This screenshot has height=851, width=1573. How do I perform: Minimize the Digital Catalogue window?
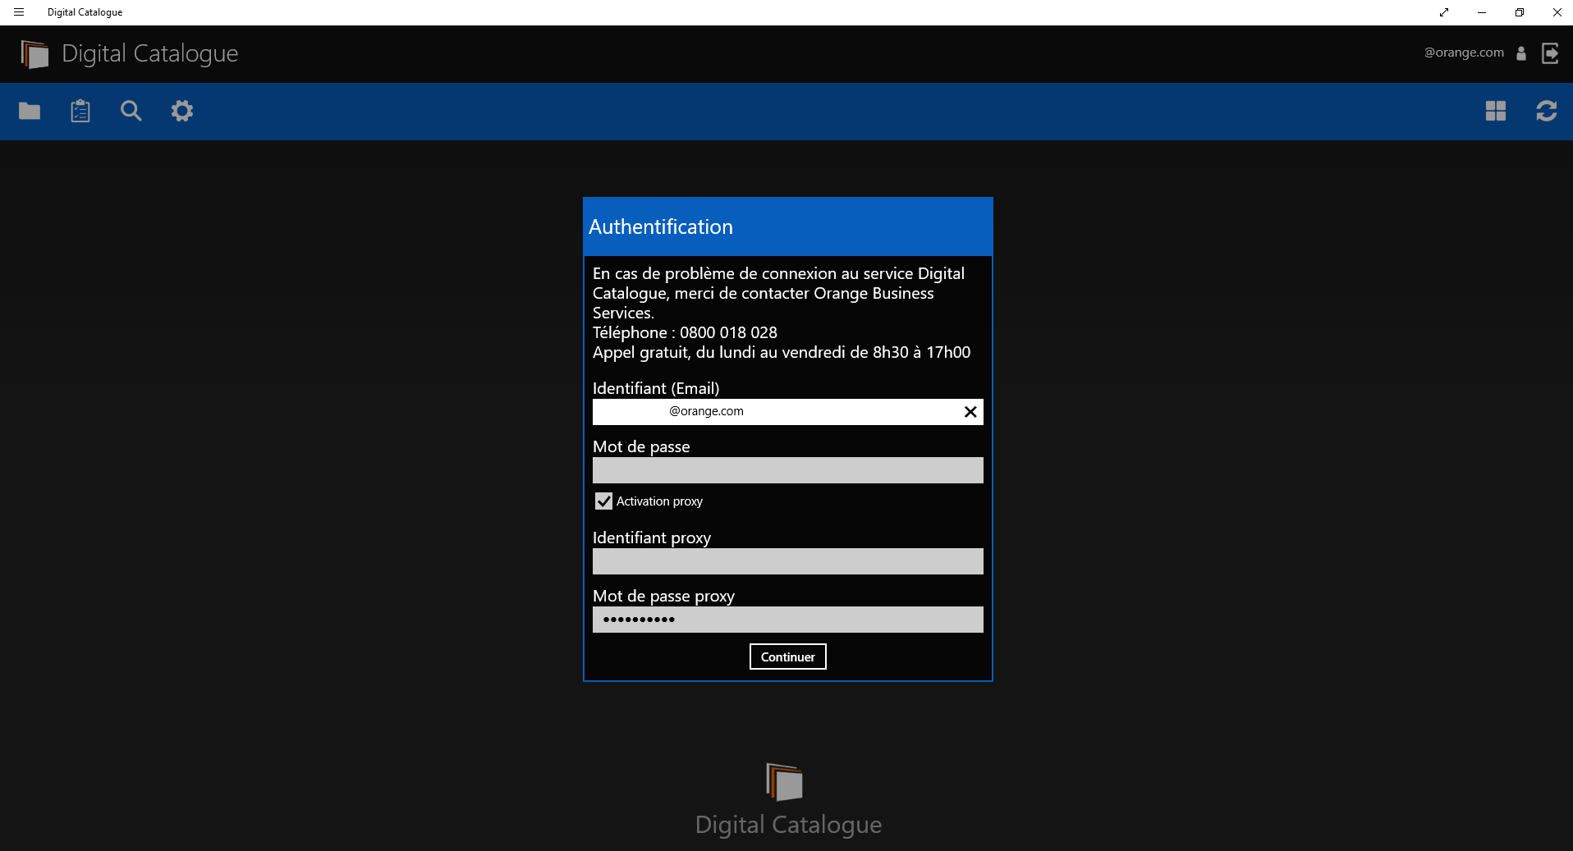(1482, 12)
